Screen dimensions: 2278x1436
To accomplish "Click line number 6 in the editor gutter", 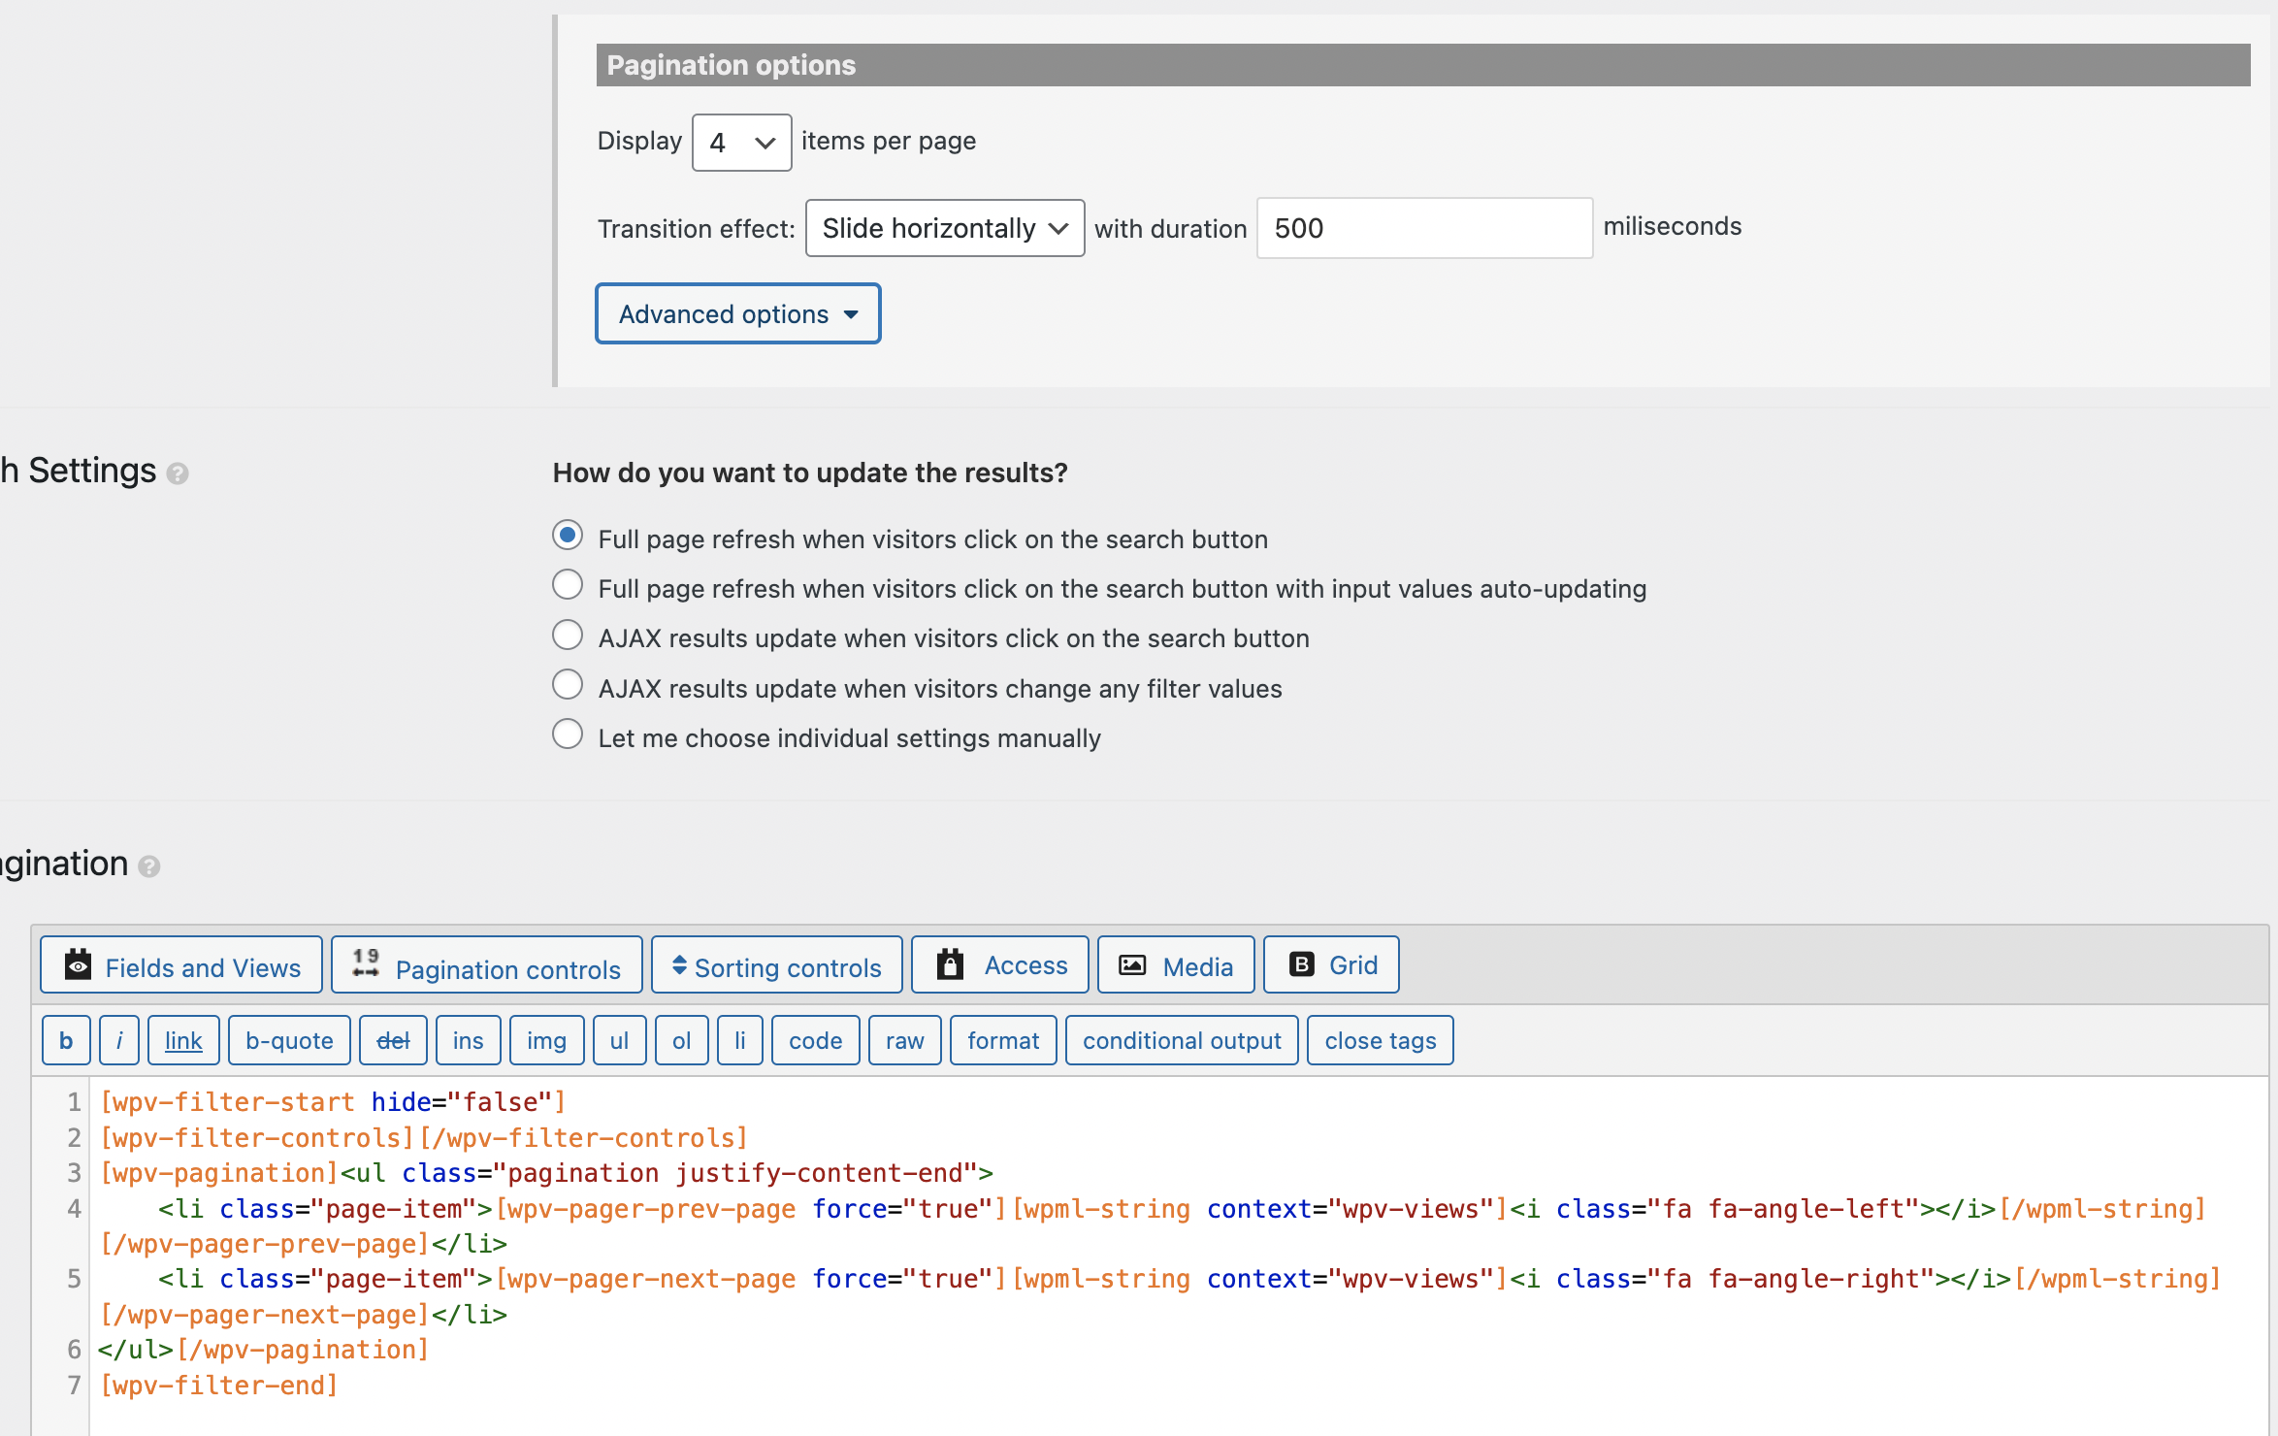I will tap(74, 1350).
